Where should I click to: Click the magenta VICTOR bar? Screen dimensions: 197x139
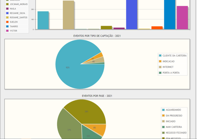[x=182, y=18]
